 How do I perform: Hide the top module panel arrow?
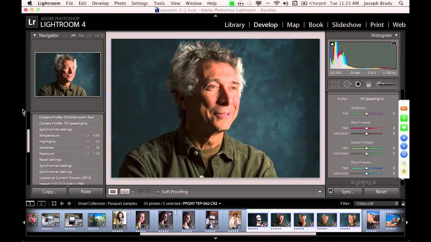(x=215, y=15)
